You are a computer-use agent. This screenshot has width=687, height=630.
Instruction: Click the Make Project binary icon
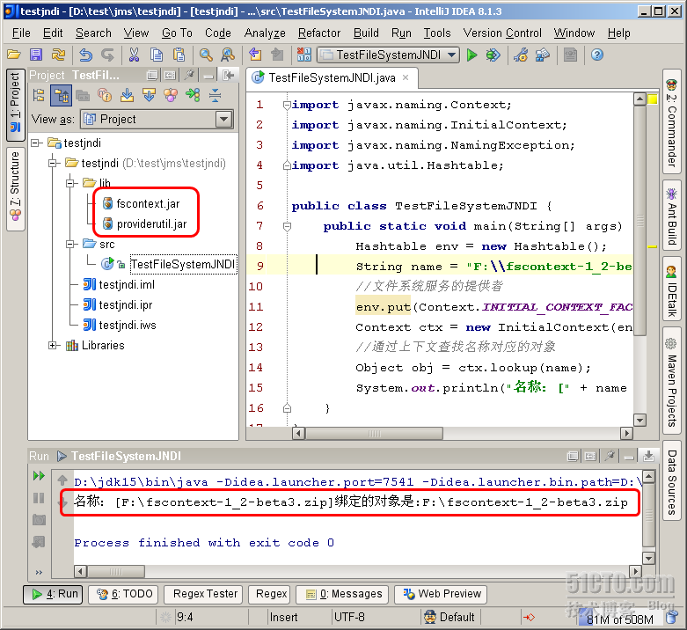[x=303, y=55]
